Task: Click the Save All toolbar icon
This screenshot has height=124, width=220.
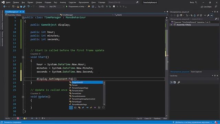Action: (24, 7)
